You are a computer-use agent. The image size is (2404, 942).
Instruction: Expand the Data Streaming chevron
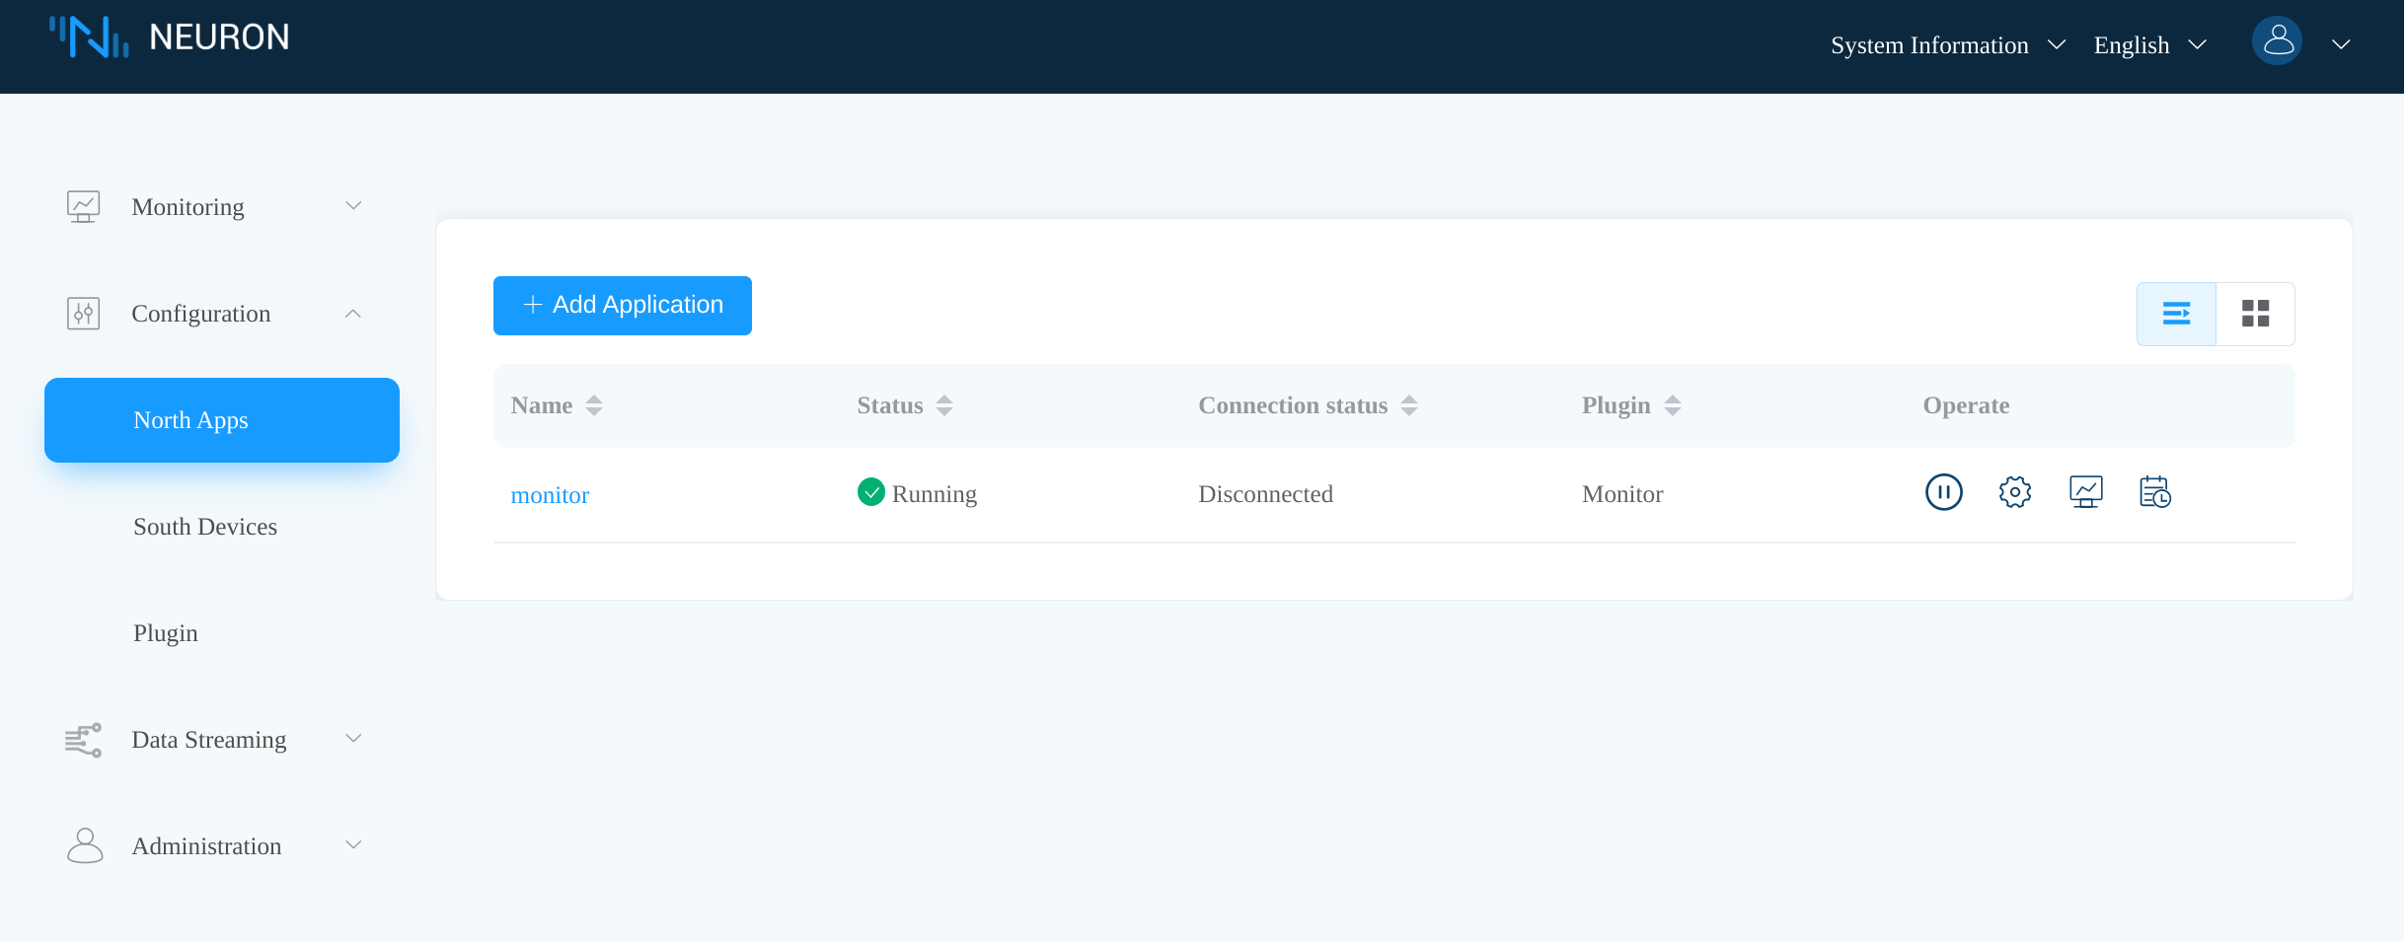[353, 738]
